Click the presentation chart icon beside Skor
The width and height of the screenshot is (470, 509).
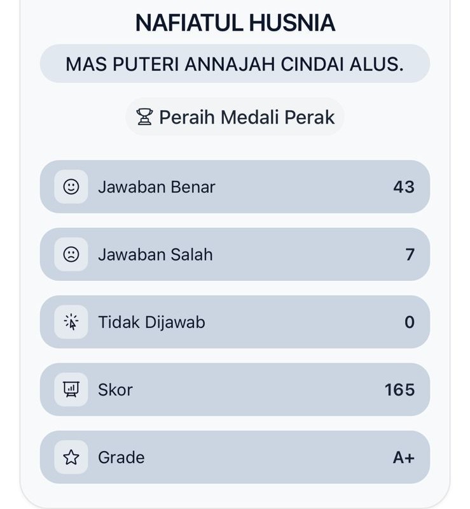pyautogui.click(x=71, y=390)
